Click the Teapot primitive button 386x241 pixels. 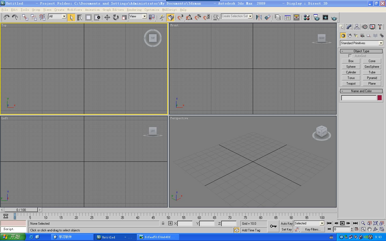(351, 84)
